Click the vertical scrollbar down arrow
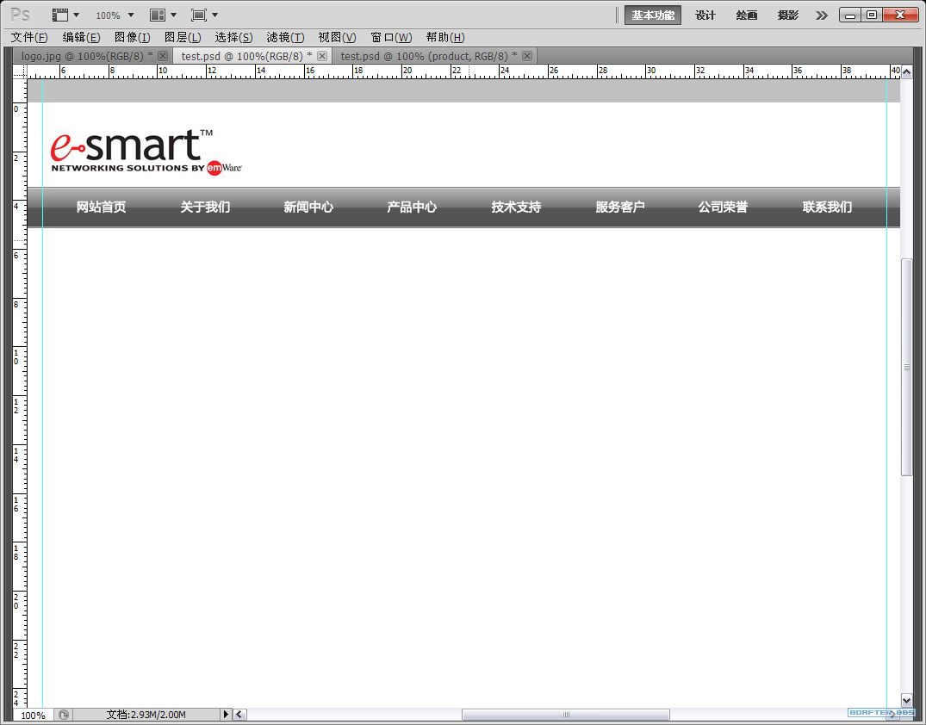The width and height of the screenshot is (926, 725). tap(906, 700)
